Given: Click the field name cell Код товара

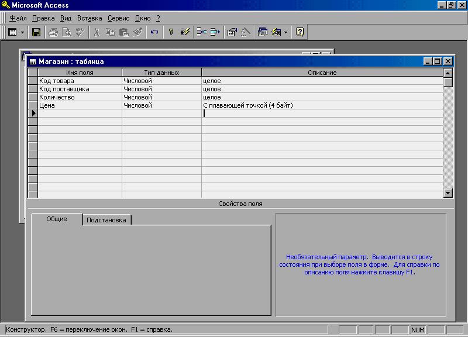Looking at the screenshot, I should click(80, 81).
